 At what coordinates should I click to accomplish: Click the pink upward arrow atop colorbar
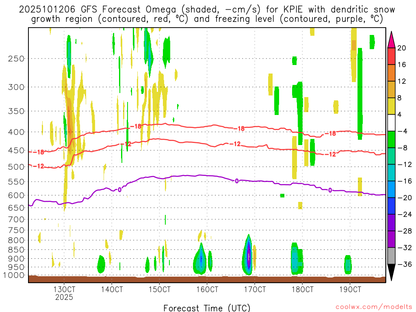click(x=392, y=39)
